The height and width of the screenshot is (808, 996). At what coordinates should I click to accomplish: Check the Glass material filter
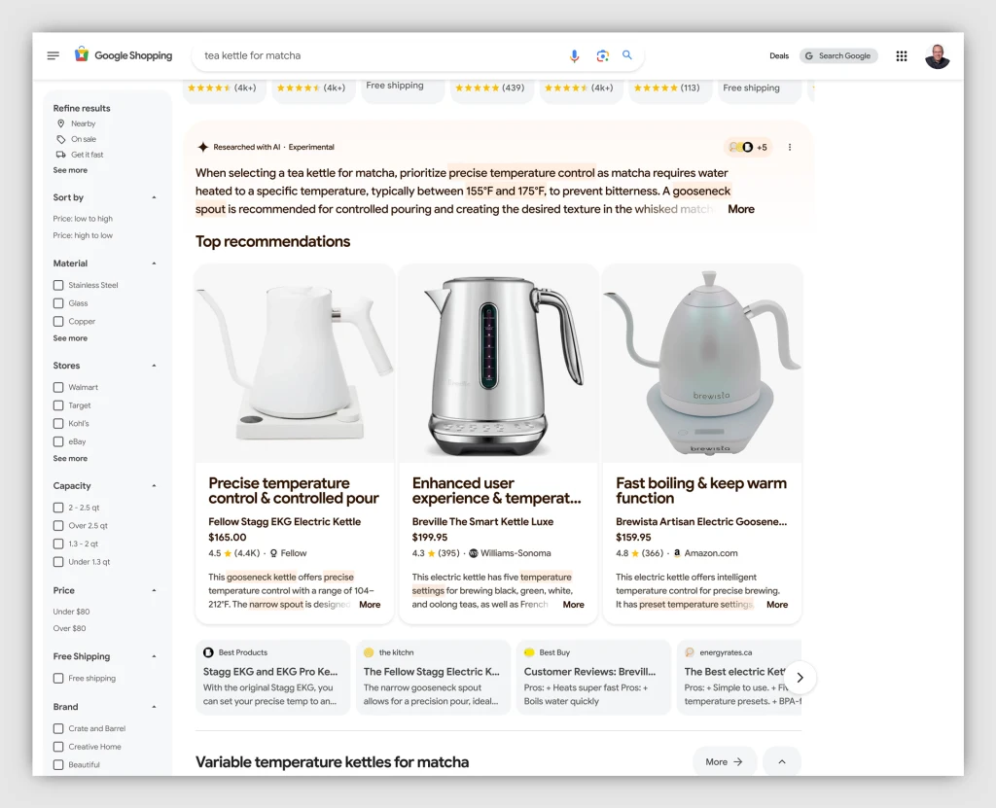[x=58, y=303]
